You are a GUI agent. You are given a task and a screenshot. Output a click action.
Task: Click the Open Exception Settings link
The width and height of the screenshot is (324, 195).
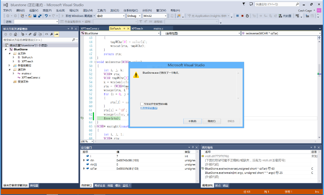pyautogui.click(x=149, y=108)
